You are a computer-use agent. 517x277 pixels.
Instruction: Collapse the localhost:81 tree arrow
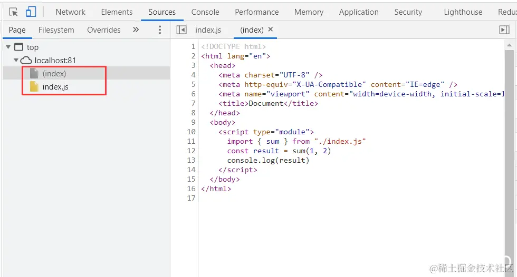coord(16,60)
